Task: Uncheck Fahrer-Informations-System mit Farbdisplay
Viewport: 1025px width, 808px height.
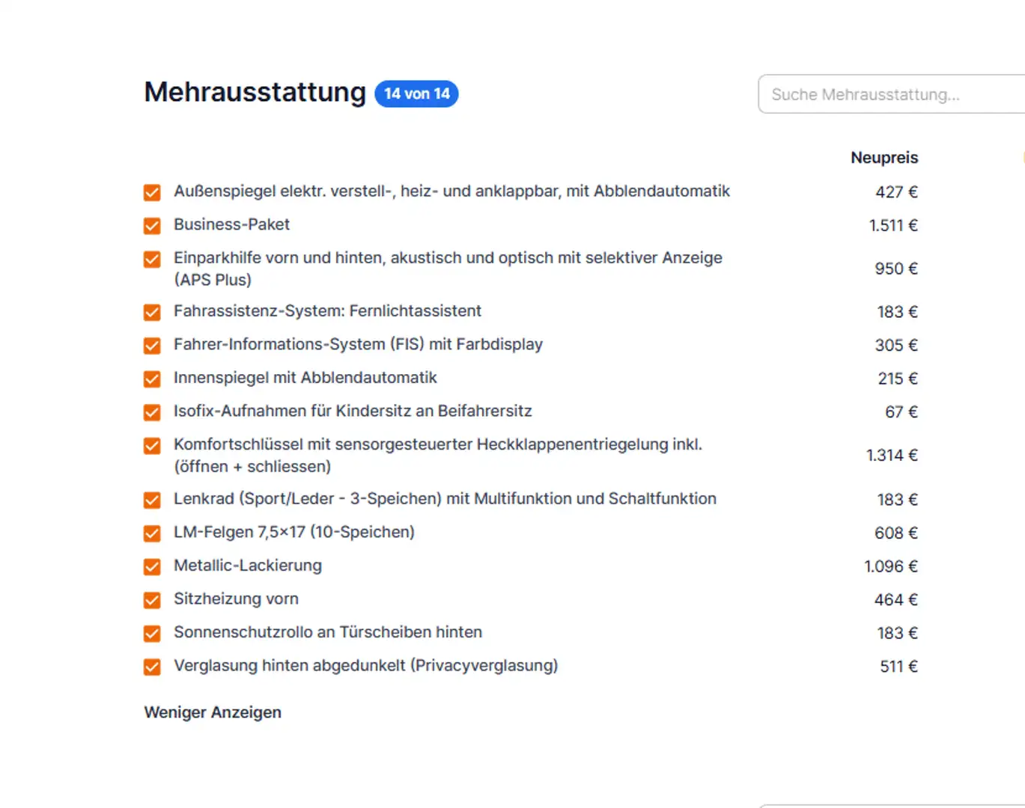Action: [x=152, y=345]
